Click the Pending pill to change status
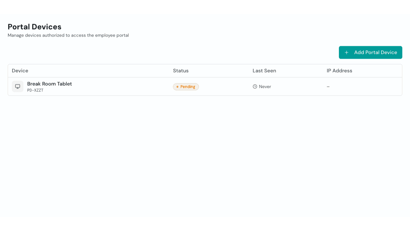 [x=186, y=87]
